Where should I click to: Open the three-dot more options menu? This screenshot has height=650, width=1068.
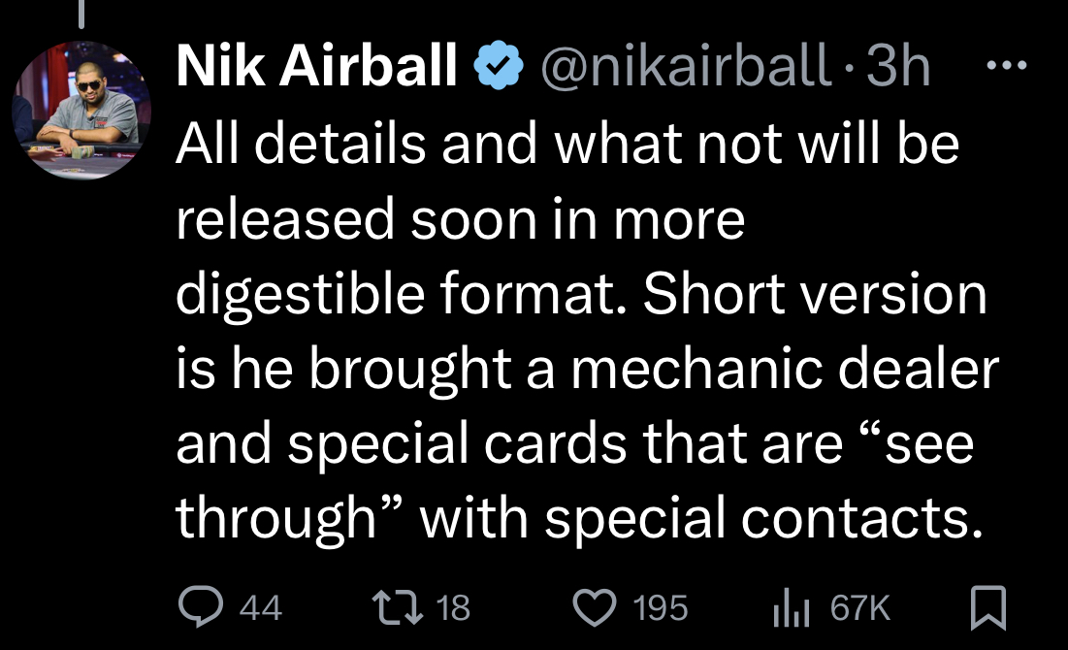tap(1007, 65)
